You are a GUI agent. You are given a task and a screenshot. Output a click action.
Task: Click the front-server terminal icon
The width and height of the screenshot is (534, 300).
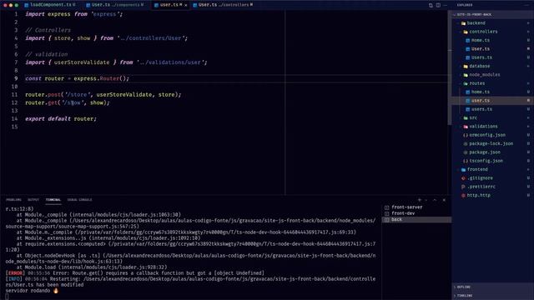(x=386, y=207)
